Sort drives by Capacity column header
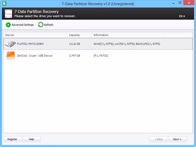196x147 pixels. coord(79,35)
